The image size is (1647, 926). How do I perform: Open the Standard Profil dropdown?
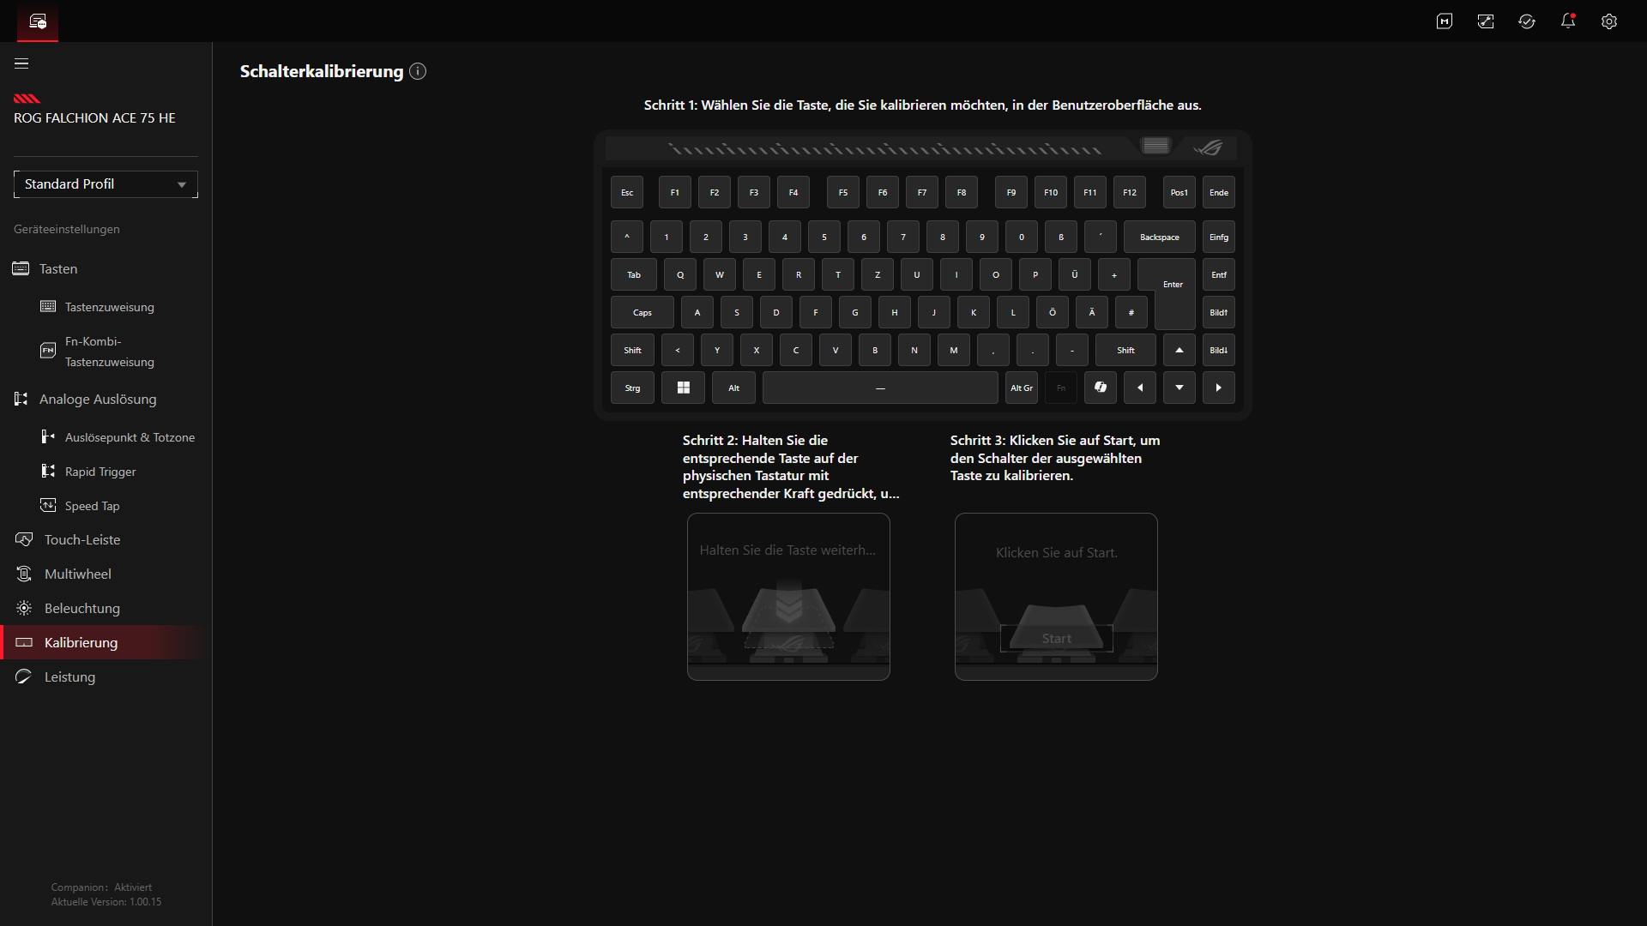point(106,184)
